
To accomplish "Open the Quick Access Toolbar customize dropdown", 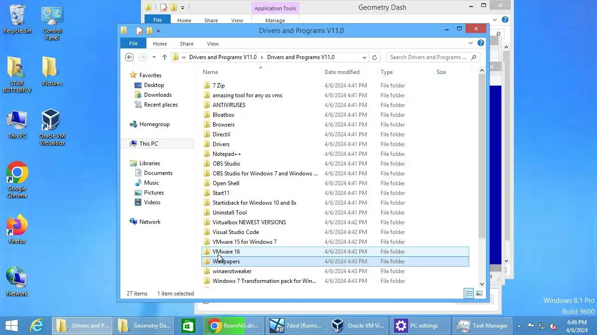I will [158, 31].
